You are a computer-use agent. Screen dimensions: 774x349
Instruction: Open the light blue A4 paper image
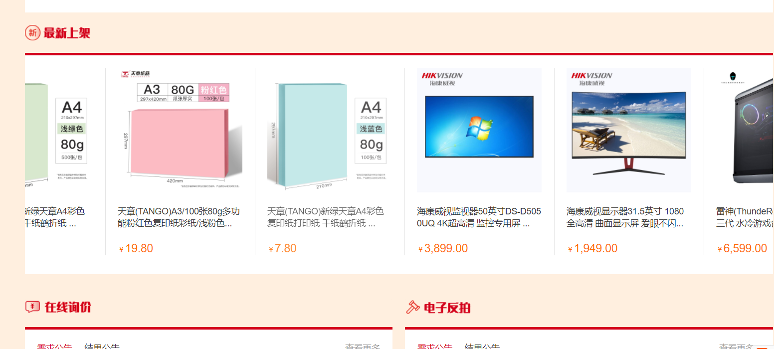pos(330,130)
